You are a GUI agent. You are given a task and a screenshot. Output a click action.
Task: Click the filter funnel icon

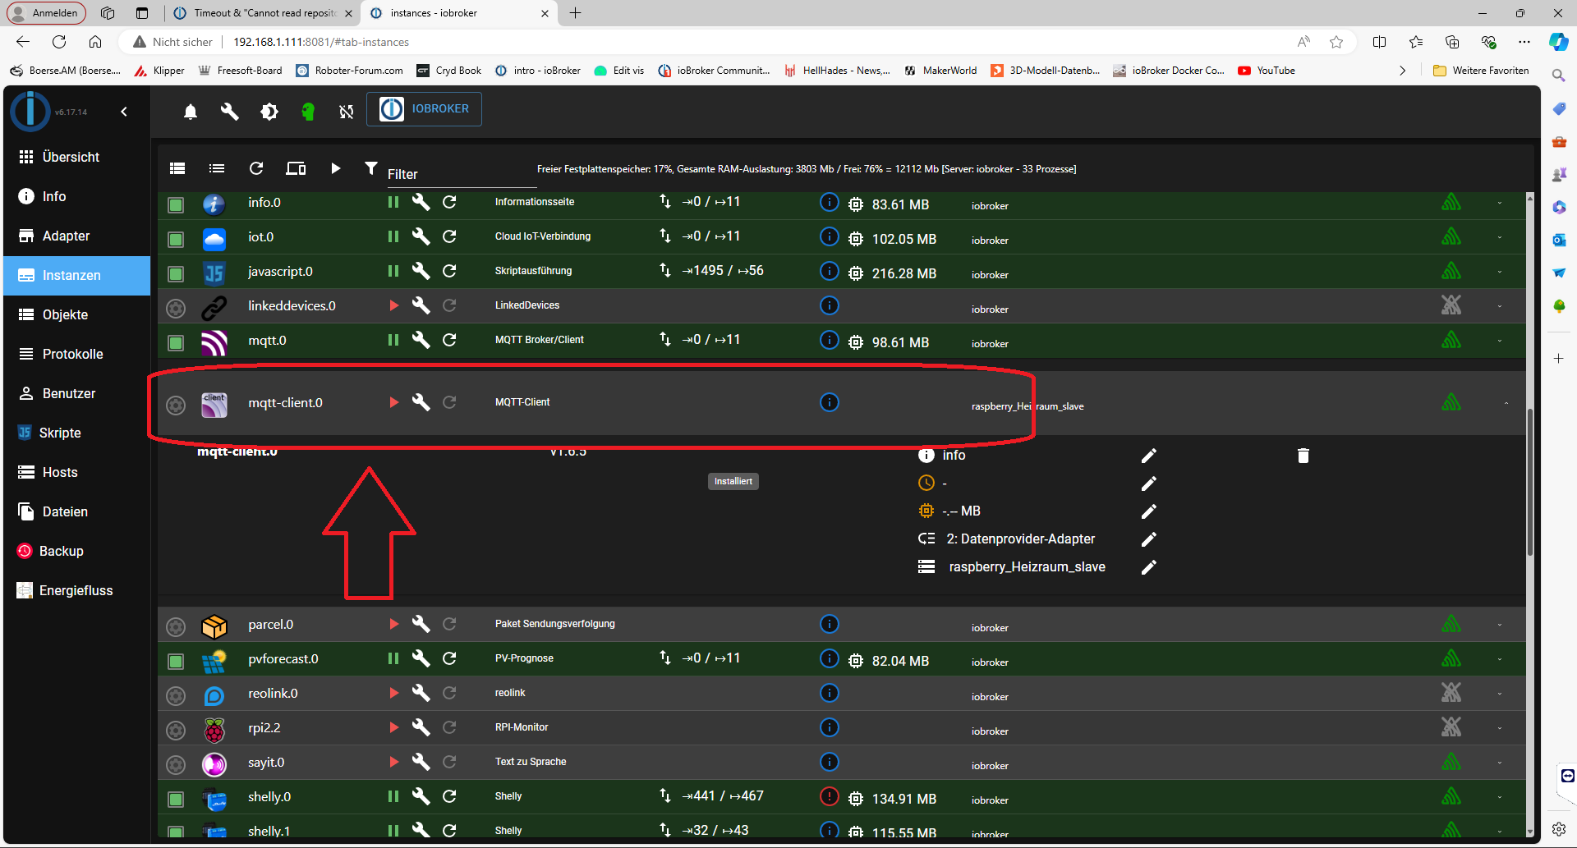371,168
